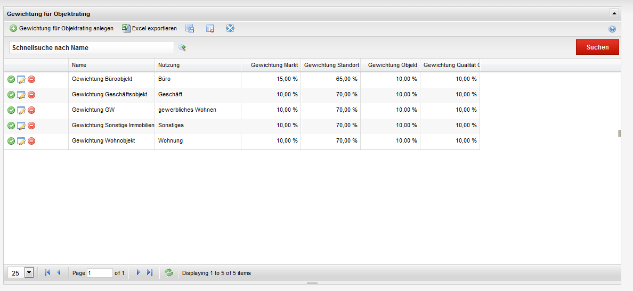Viewport: 633px width, 291px height.
Task: Click Gewichtung für Objektrating anlegen
Action: click(62, 29)
